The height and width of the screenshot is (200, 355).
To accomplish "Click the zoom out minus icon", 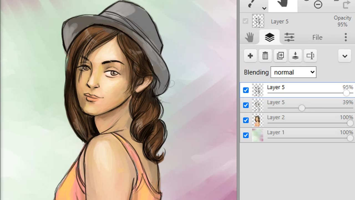I will pyautogui.click(x=318, y=4).
